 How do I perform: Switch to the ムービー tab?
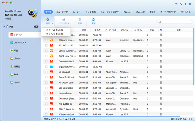click(77, 12)
